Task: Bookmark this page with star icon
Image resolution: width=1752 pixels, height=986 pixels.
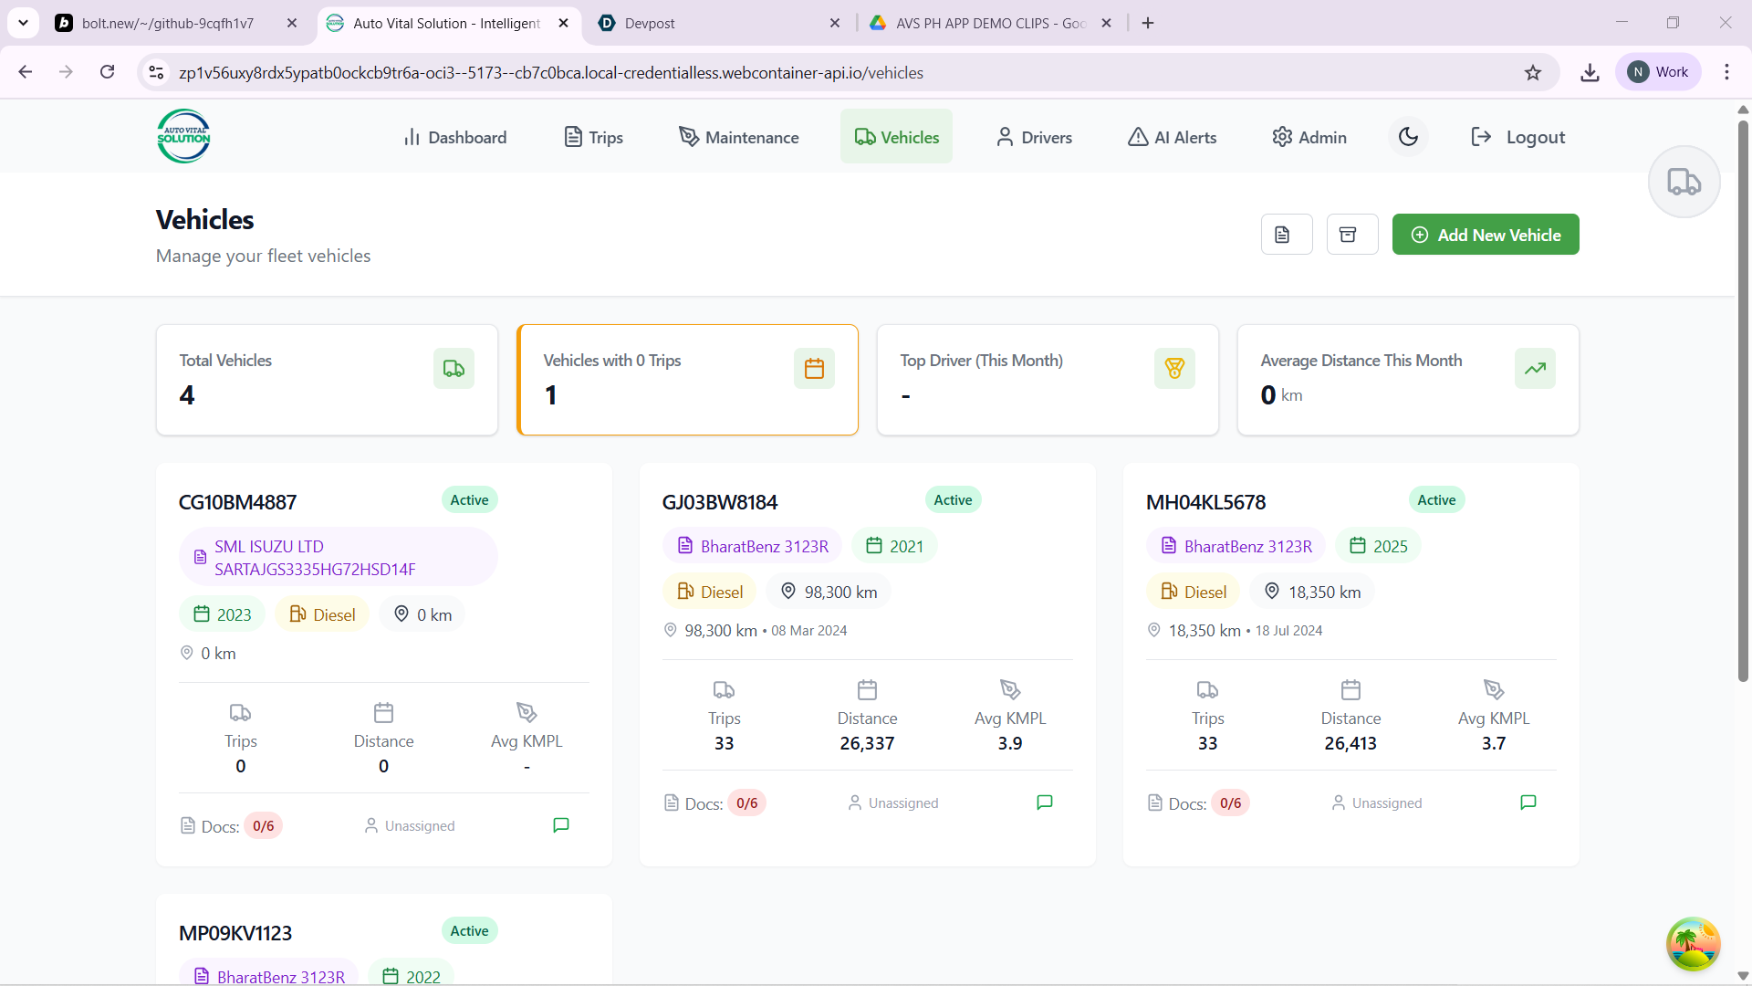Action: tap(1533, 72)
